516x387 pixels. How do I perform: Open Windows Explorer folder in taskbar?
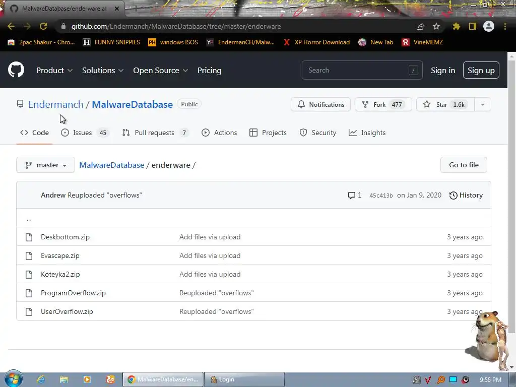click(64, 379)
